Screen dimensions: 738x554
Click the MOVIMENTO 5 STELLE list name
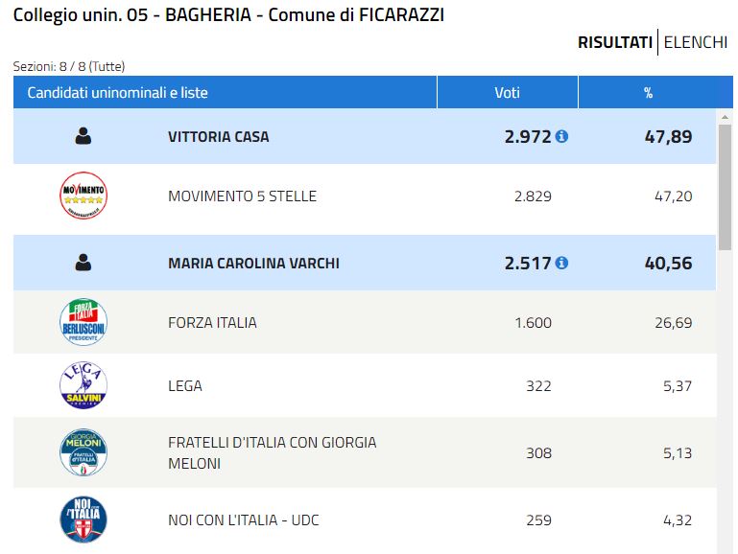coord(242,196)
